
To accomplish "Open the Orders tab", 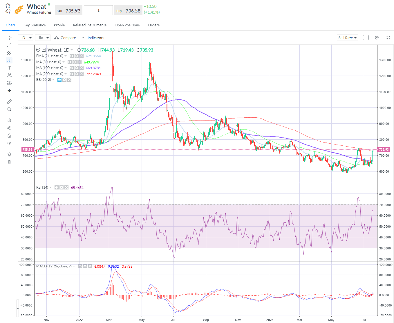I will (x=153, y=25).
